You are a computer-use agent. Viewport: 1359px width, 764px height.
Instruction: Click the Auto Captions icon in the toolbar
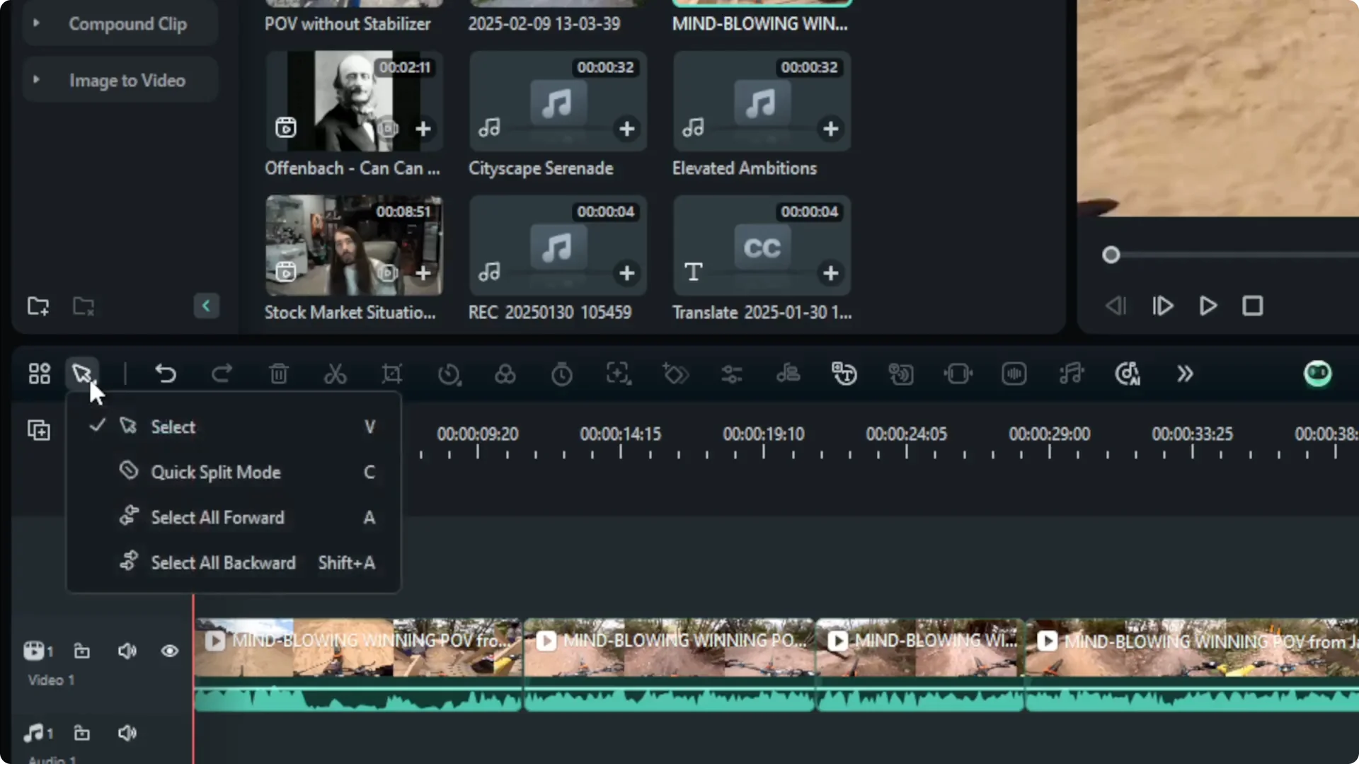coord(844,374)
